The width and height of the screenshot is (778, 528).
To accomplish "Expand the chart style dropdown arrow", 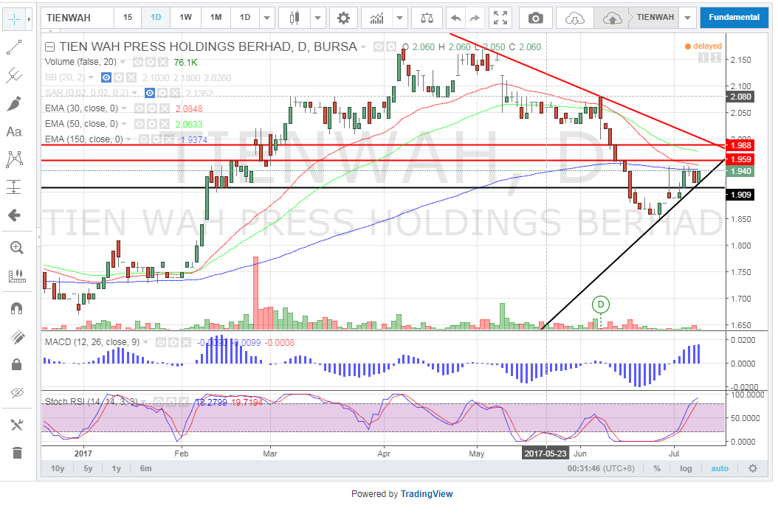I will click(318, 18).
